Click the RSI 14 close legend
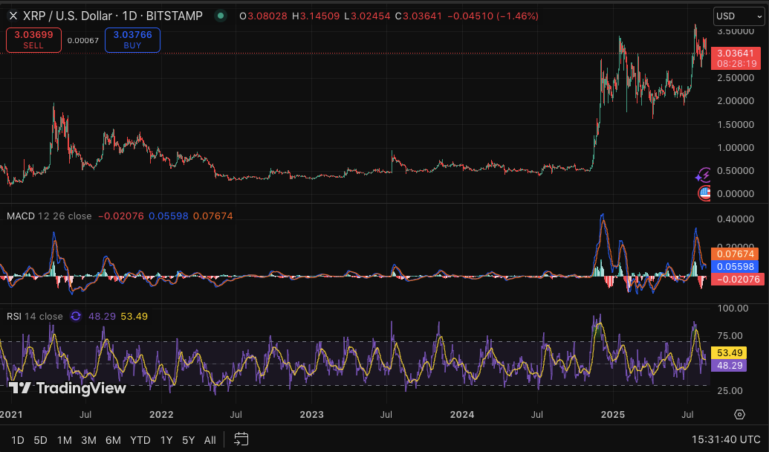Screen dimensions: 769x452 35,316
